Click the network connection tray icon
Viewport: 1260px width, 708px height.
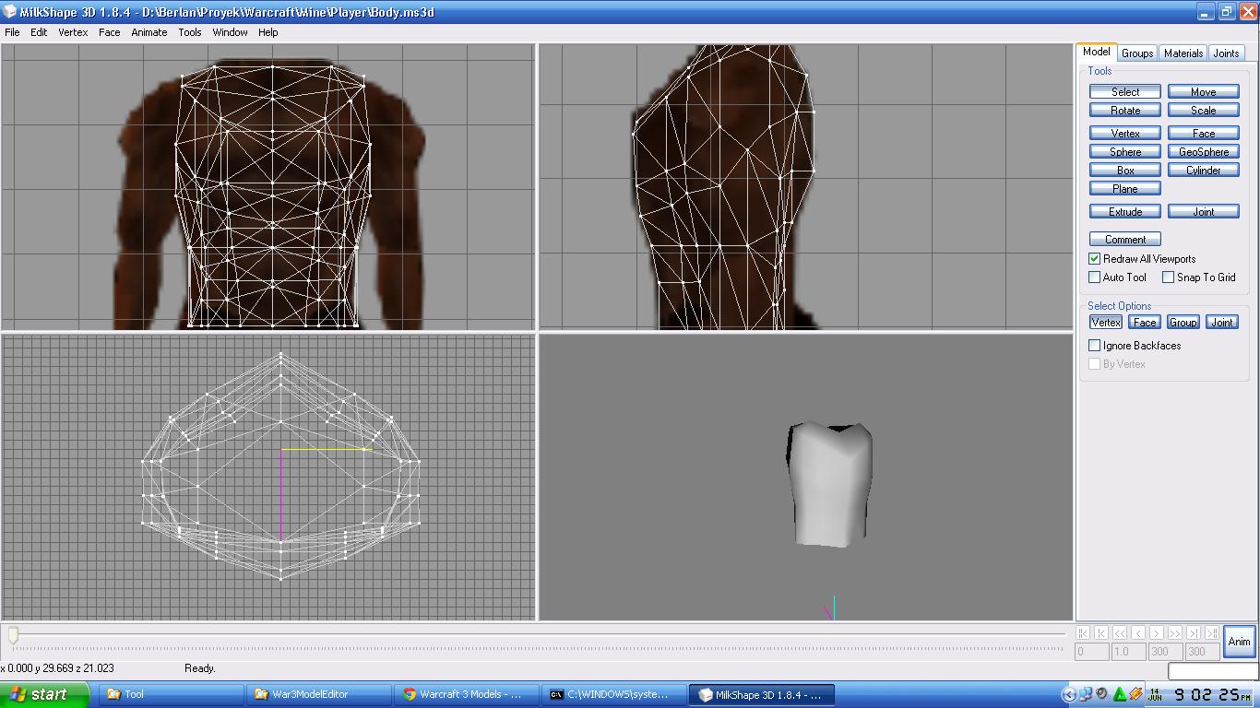pyautogui.click(x=1086, y=694)
